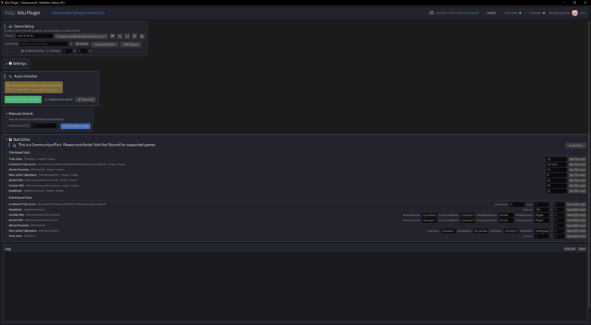Screen dimensions: 591x325
Task: Click Copy All in the Log panel
Action: coord(570,248)
